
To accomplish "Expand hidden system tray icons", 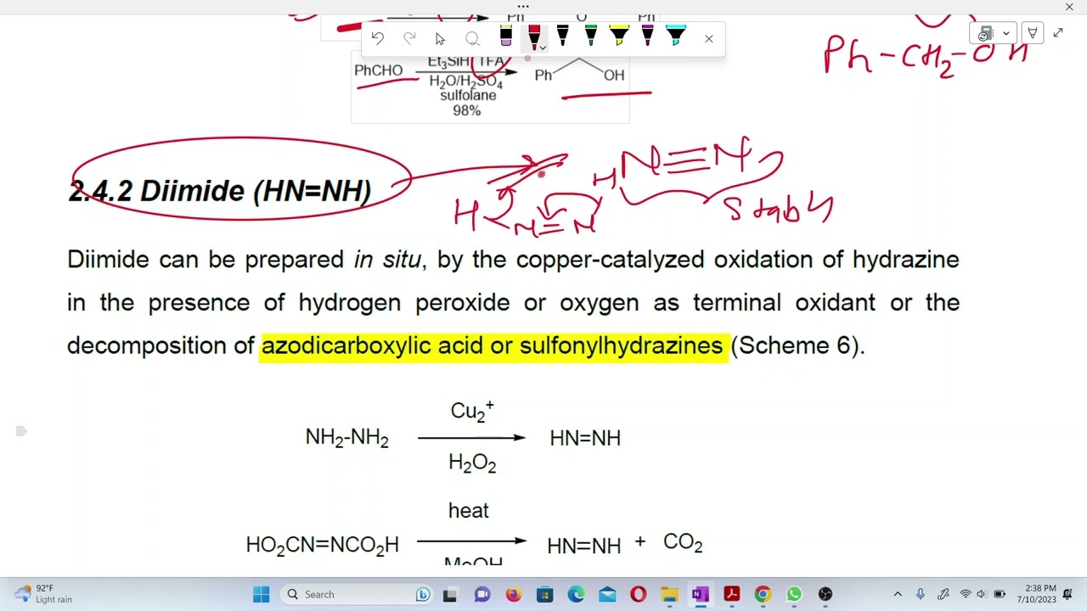I will click(x=898, y=594).
